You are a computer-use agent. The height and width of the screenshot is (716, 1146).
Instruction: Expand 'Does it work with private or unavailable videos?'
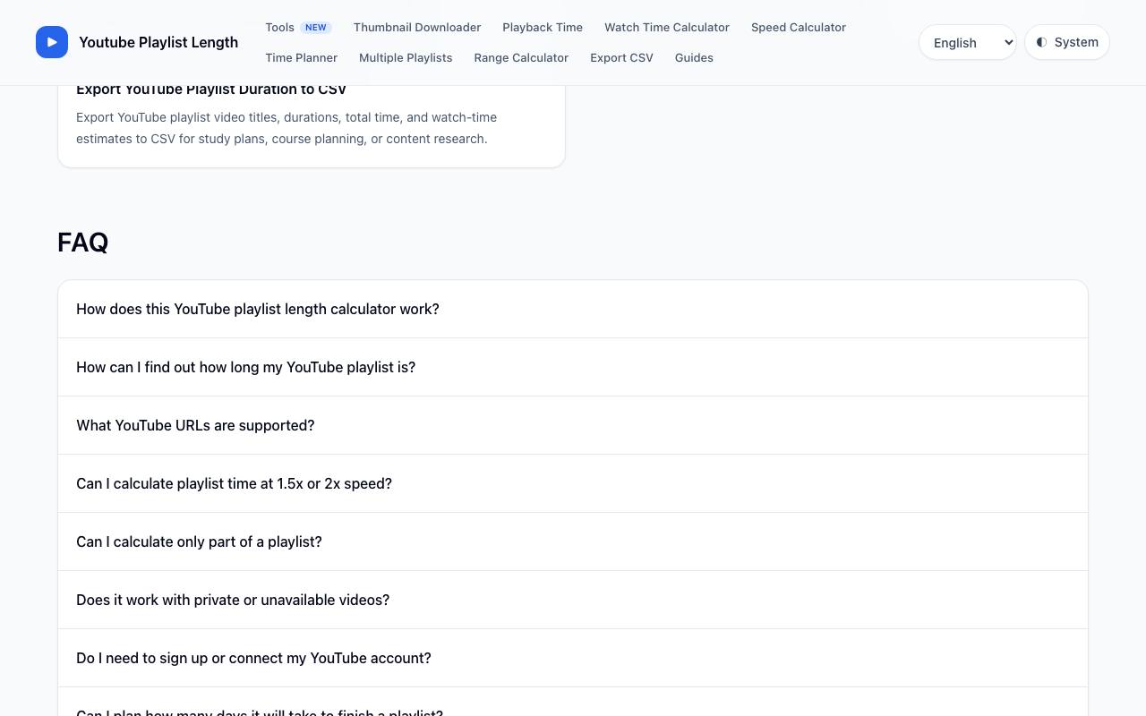coord(573,600)
